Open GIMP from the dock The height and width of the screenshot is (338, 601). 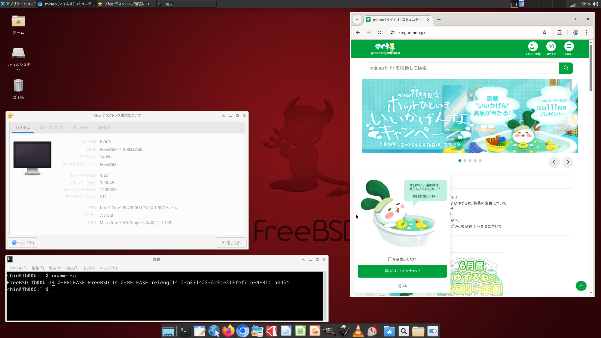pos(329,331)
